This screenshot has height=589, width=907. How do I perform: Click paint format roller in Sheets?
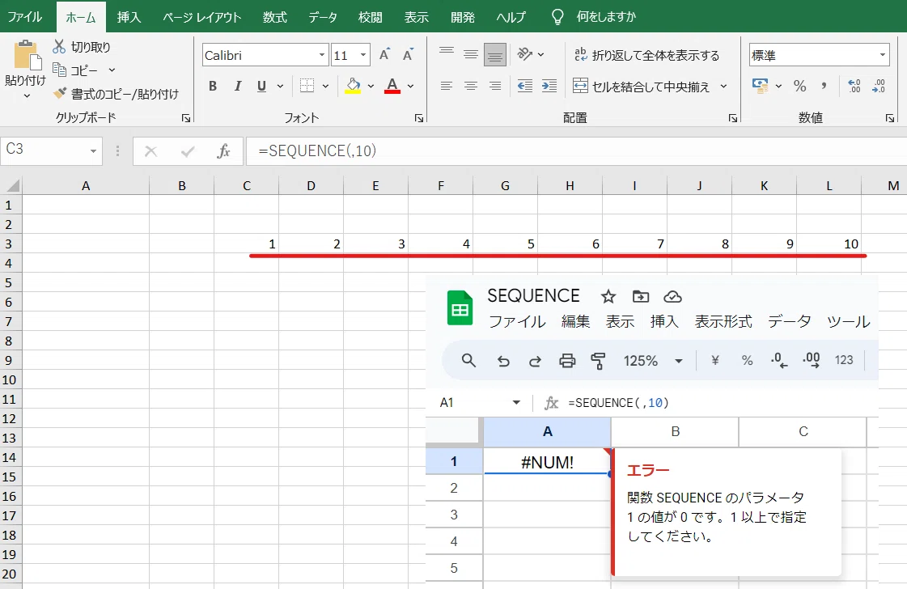coord(598,361)
